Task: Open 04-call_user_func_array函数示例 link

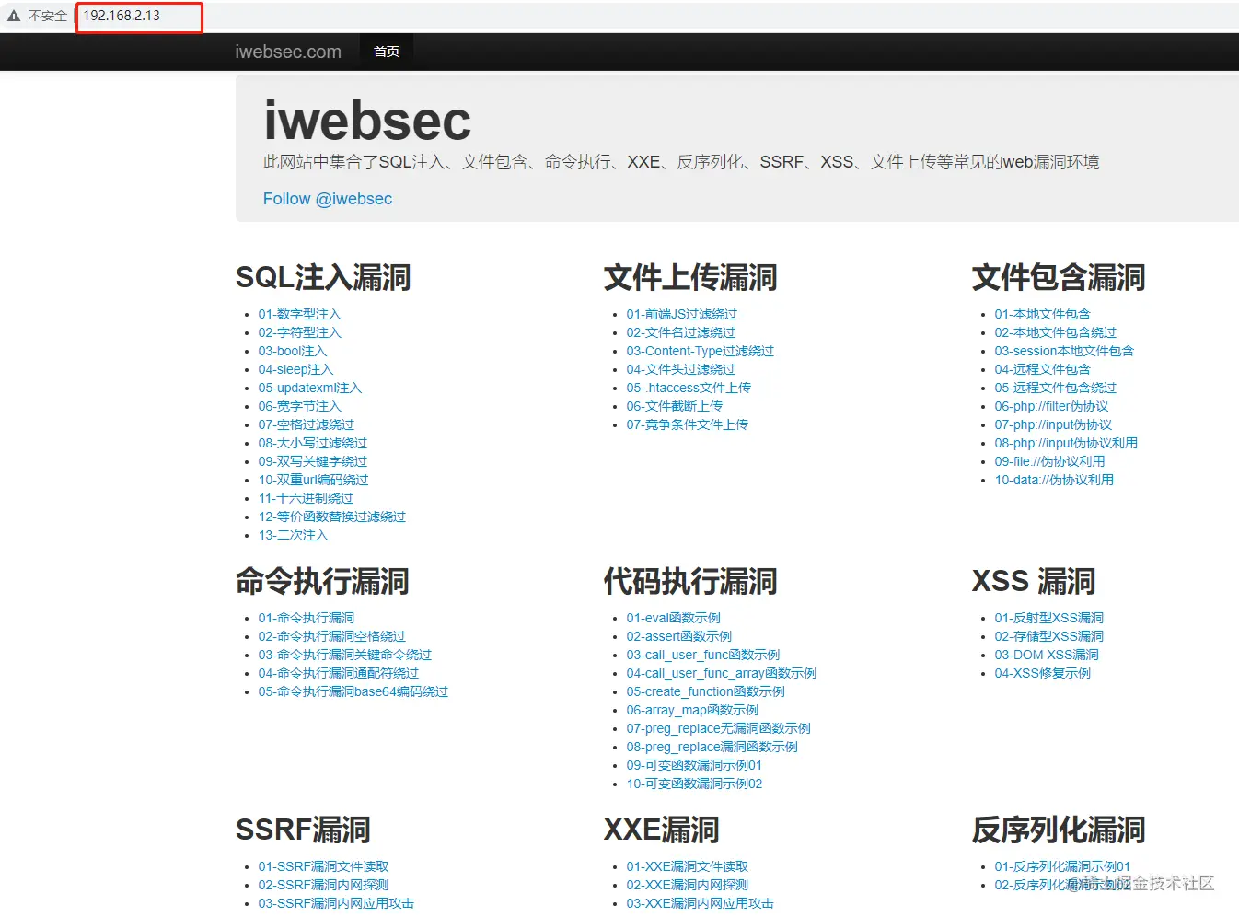Action: [722, 673]
